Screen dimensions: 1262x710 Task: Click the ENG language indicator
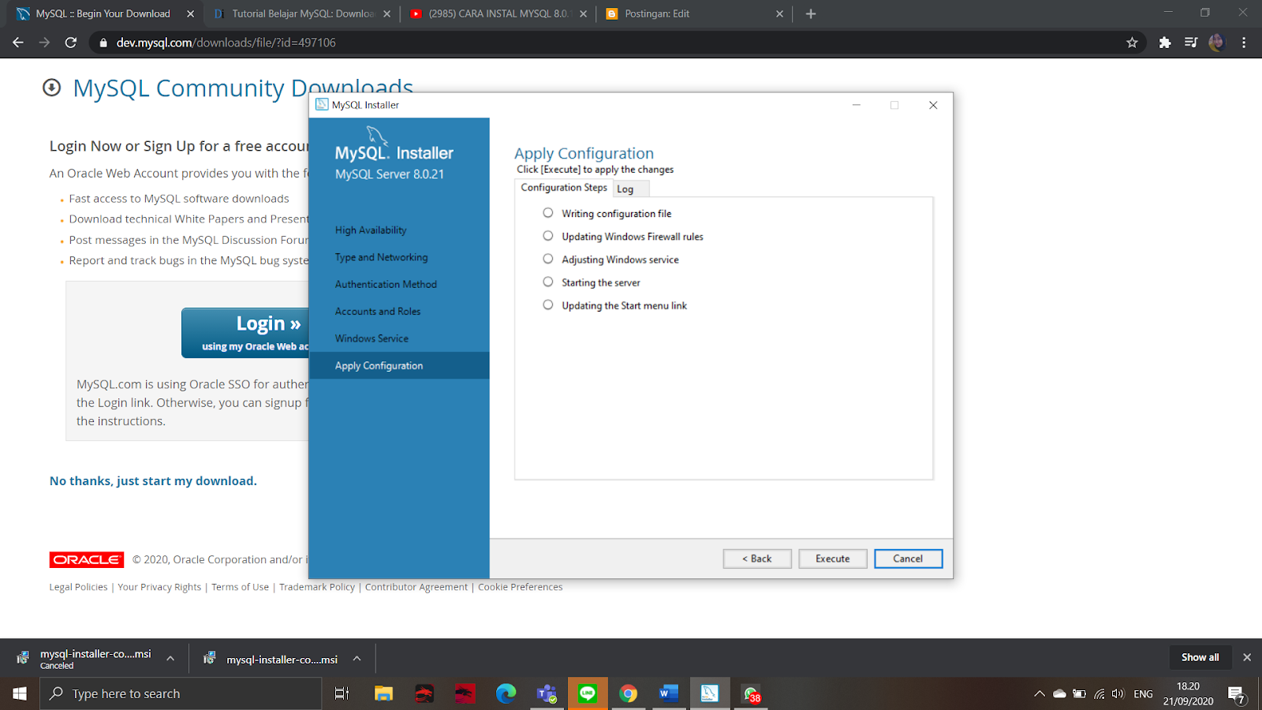1143,694
